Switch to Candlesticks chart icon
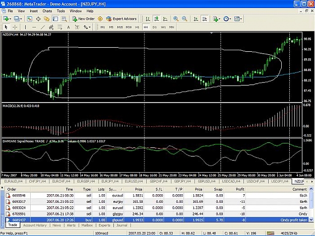This screenshot has height=236, width=315. pyautogui.click(x=157, y=19)
